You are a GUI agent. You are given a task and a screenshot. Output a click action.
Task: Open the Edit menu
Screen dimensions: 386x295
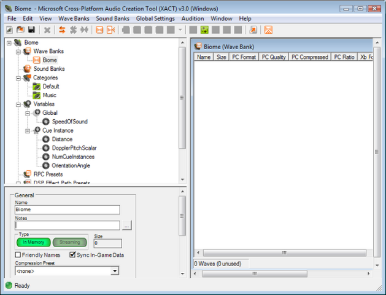28,18
